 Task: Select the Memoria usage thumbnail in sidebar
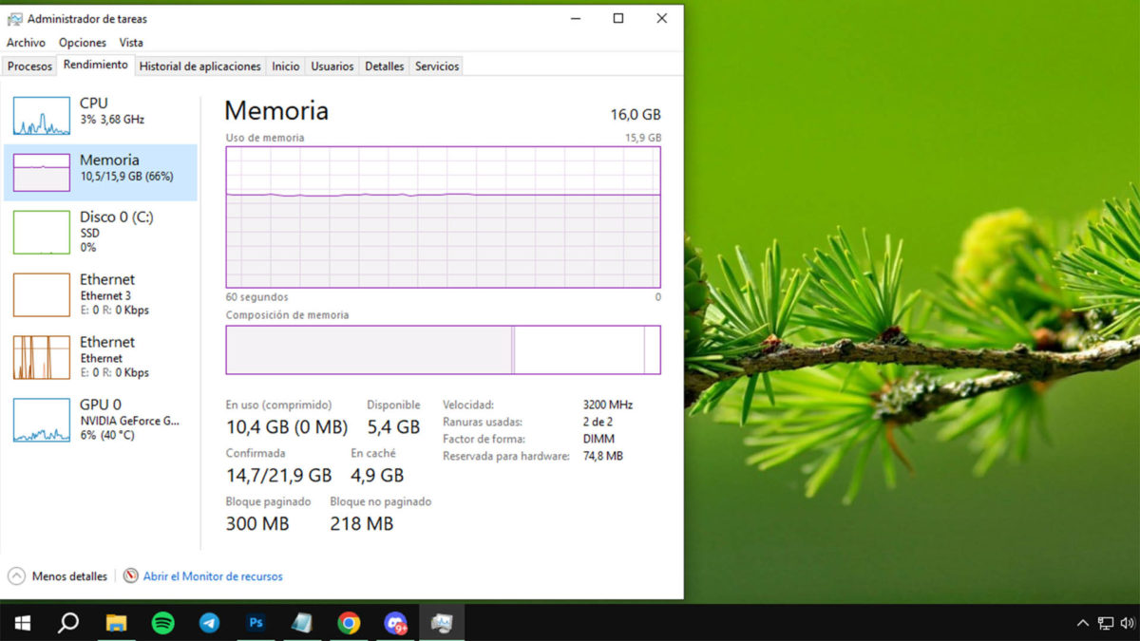[42, 173]
